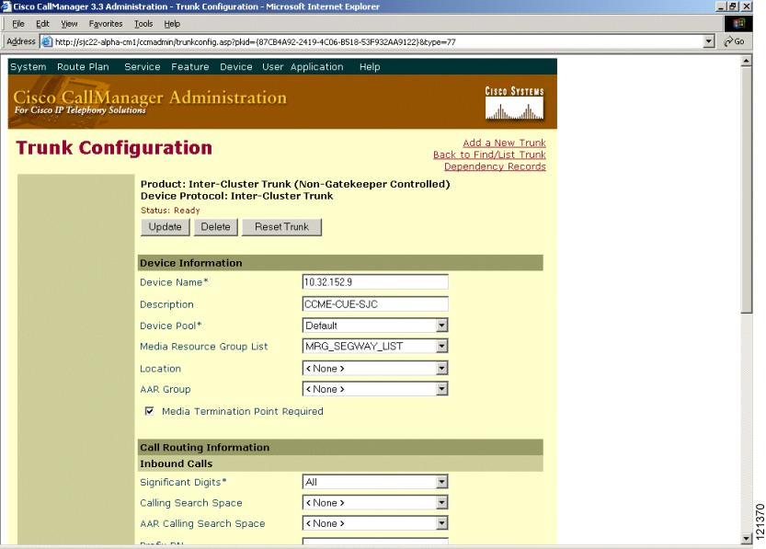Open the Favorites menu
Image resolution: width=766 pixels, height=549 pixels.
click(x=106, y=24)
